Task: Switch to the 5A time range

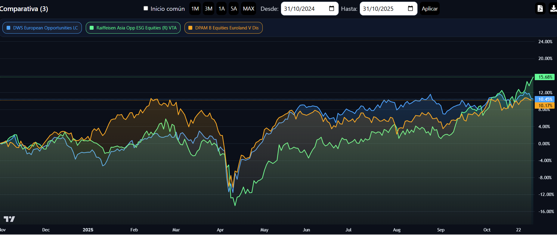Action: tap(234, 9)
